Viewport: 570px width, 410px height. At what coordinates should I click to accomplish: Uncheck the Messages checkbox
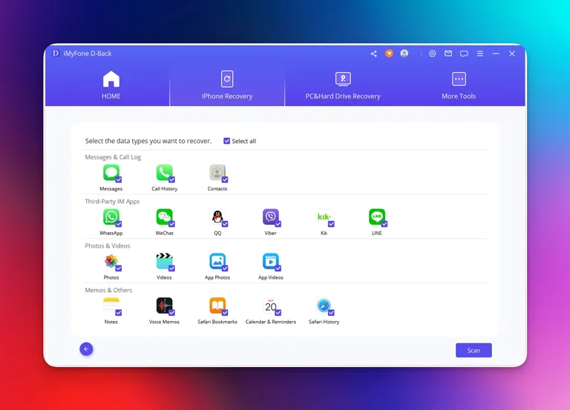click(x=119, y=179)
